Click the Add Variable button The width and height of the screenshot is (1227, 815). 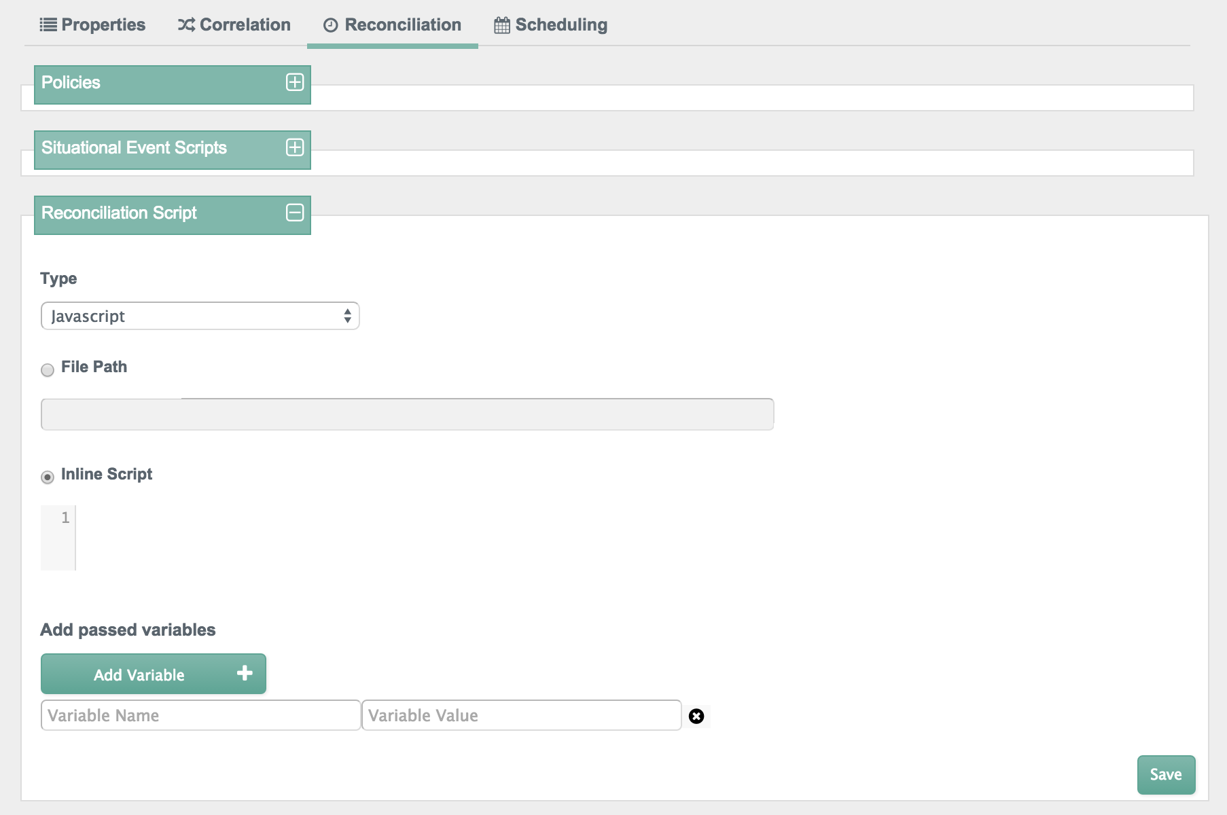point(154,674)
